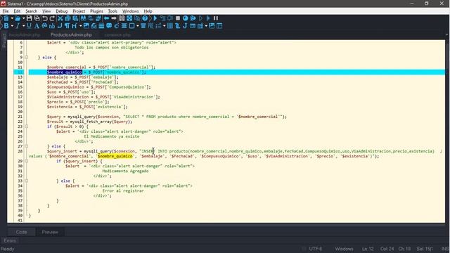Click the Windows line-ending status indicator
The height and width of the screenshot is (253, 450).
(x=344, y=249)
